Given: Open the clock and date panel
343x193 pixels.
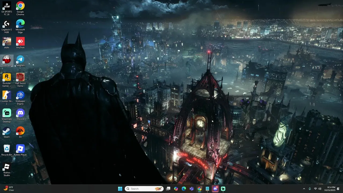Looking at the screenshot, I should (329, 189).
